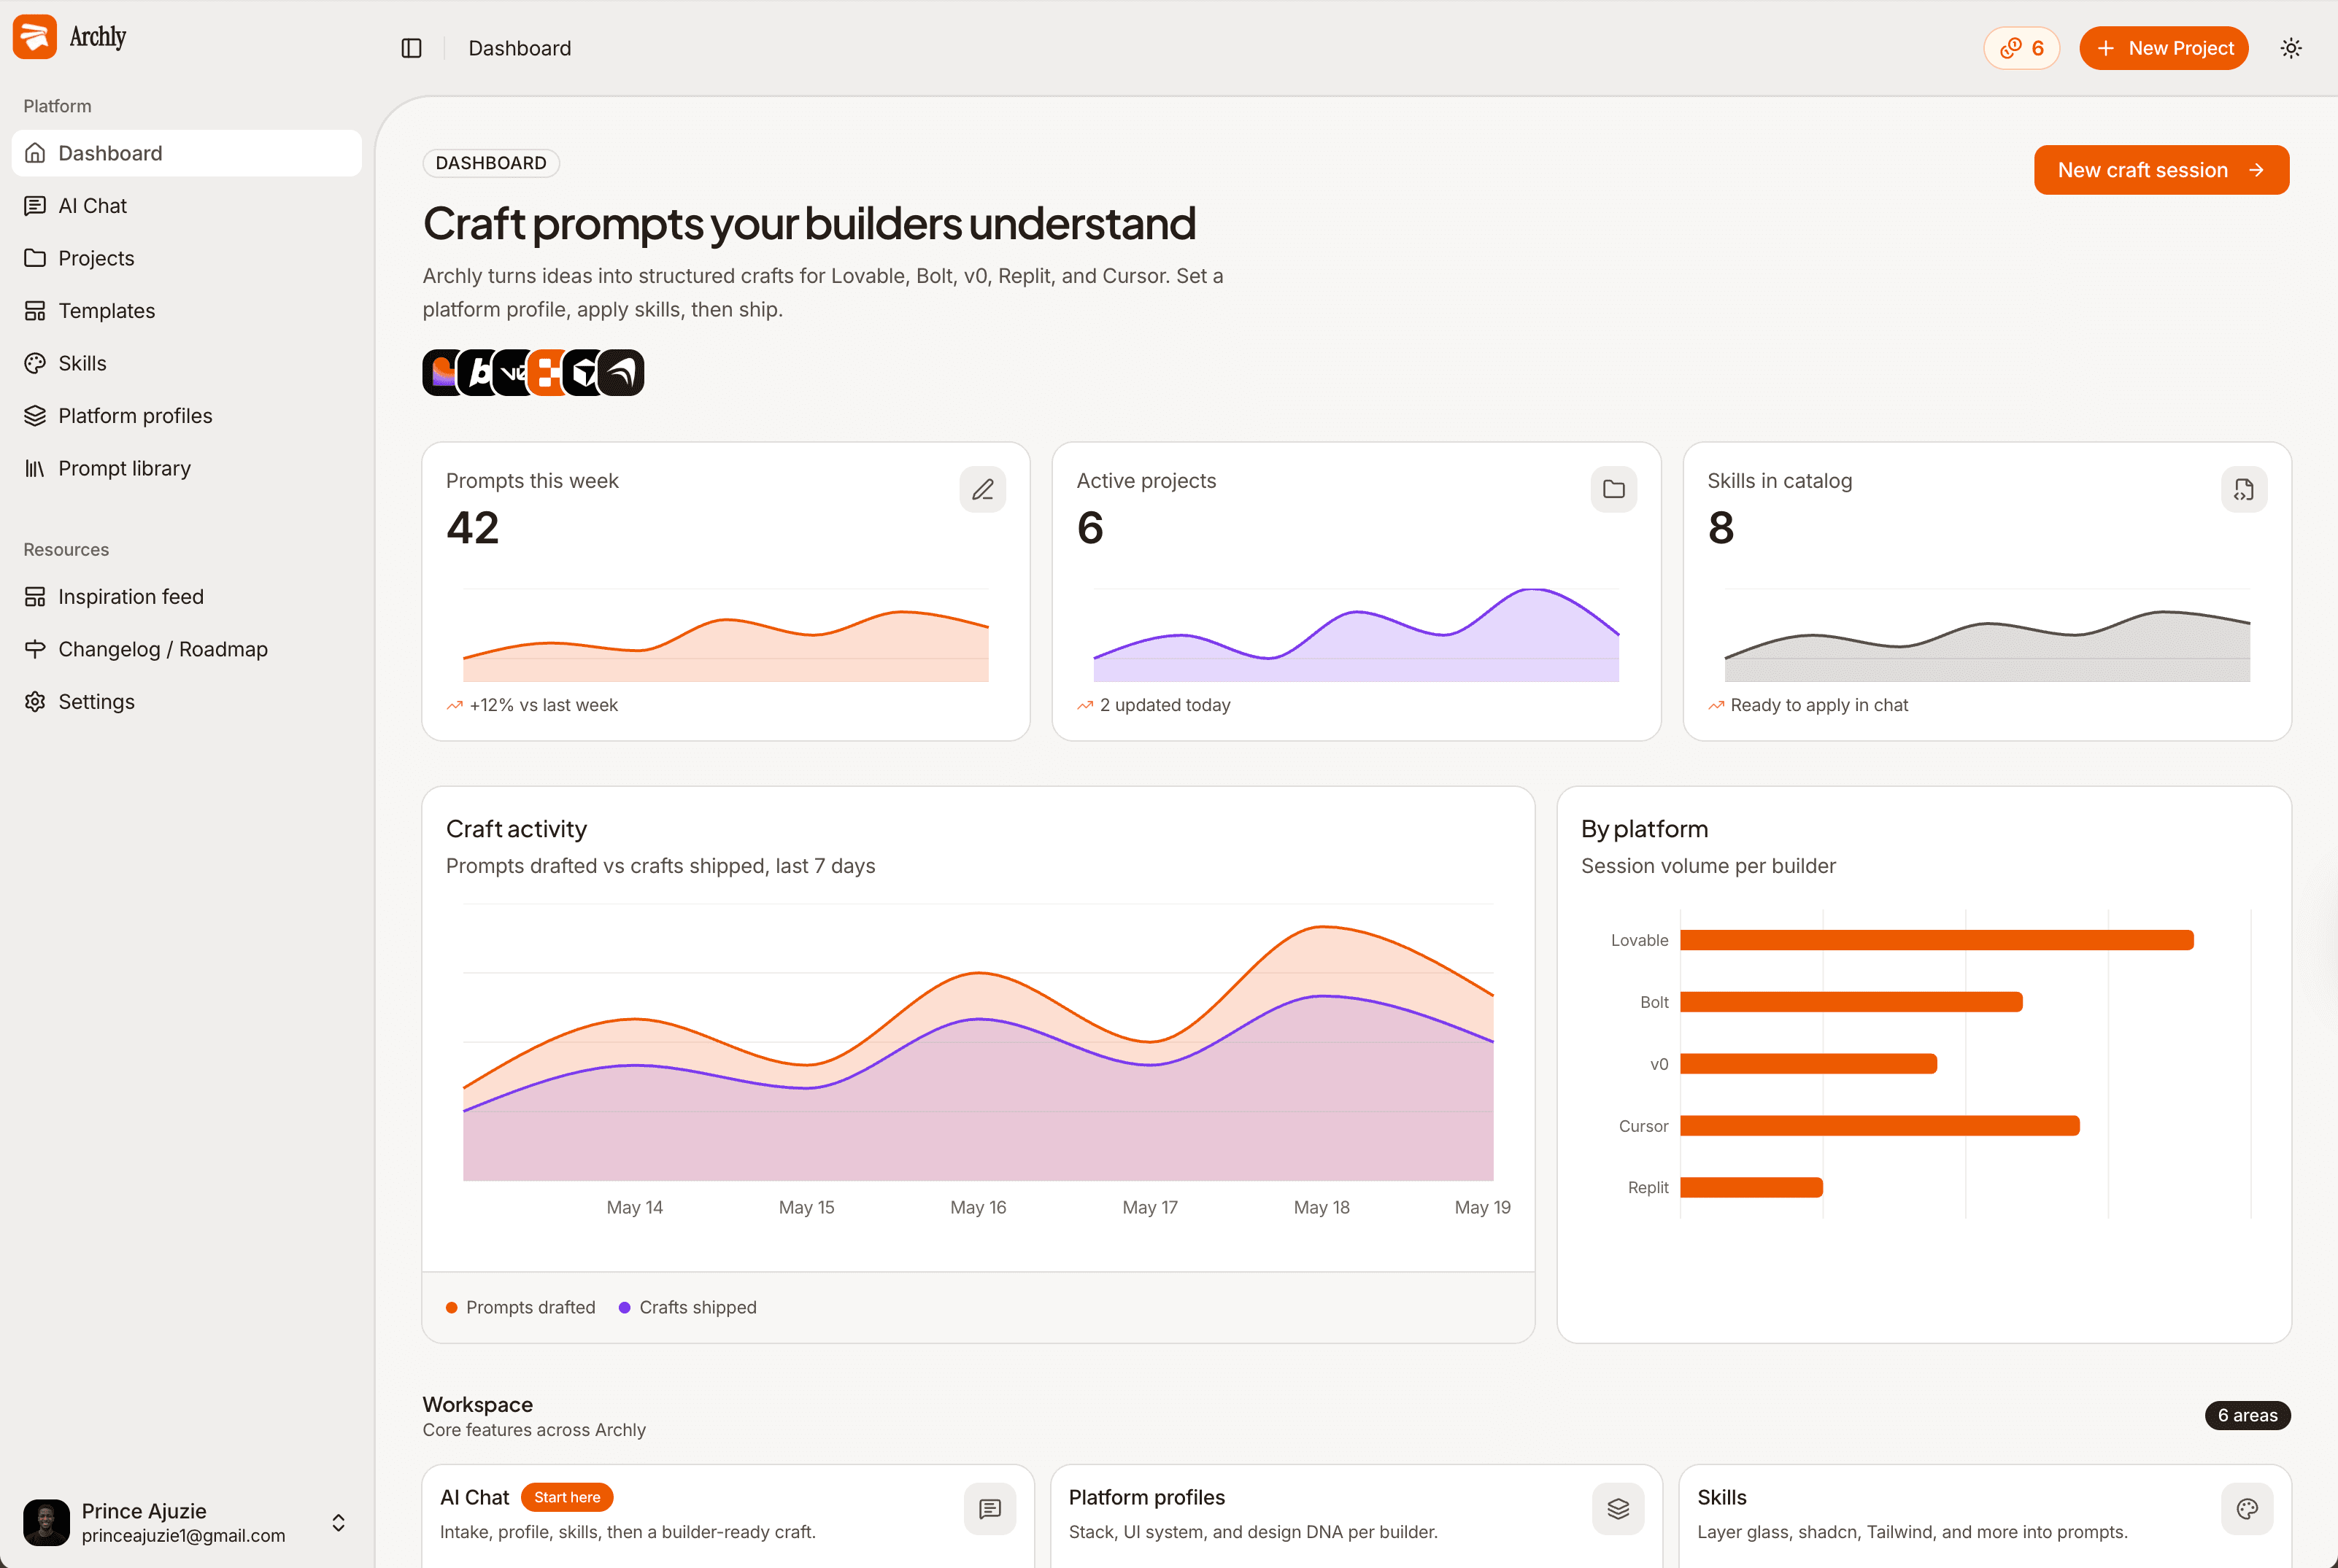
Task: Click the v0 bar in By platform
Action: click(x=1809, y=1064)
